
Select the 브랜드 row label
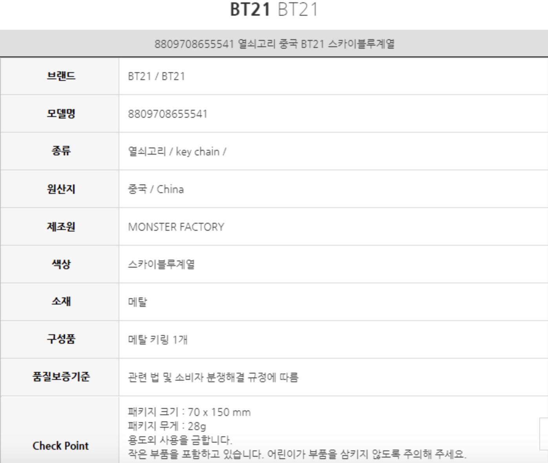[x=61, y=76]
